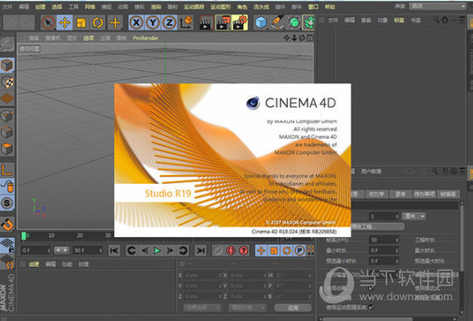Click the timeline preview range slider

click(x=62, y=250)
